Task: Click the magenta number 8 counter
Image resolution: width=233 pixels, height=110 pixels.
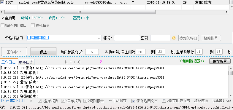Action: tap(101, 61)
